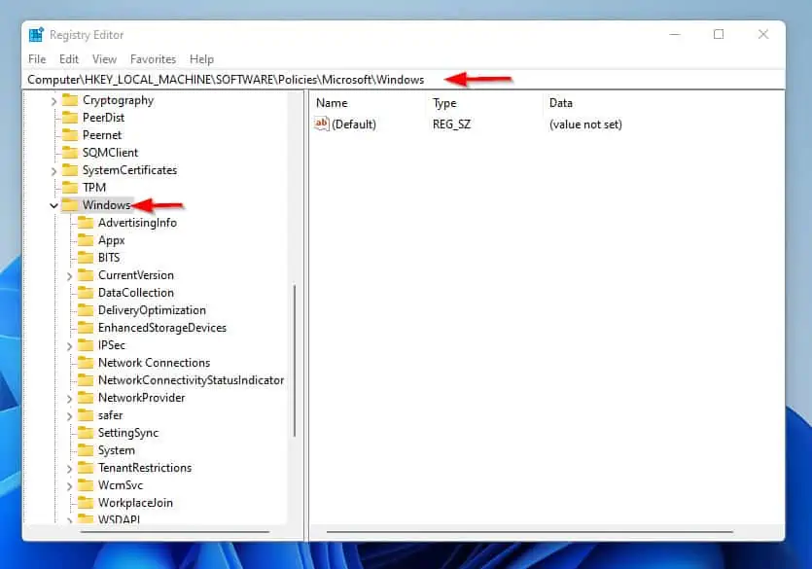Click the TPM folder icon

tap(70, 188)
